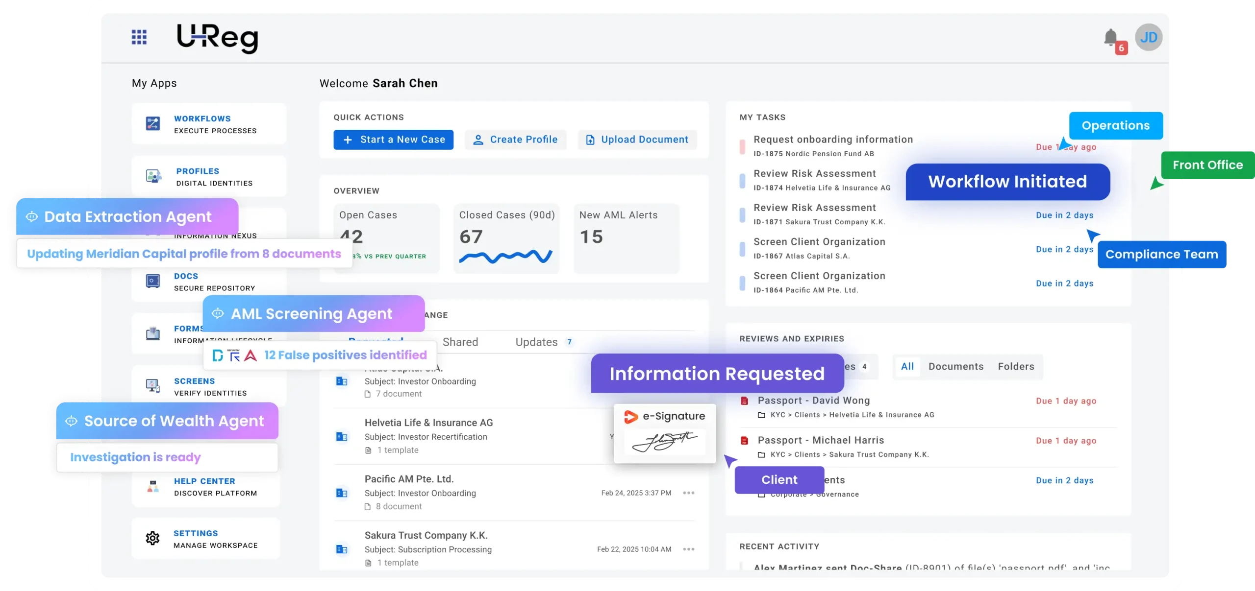The image size is (1255, 591).
Task: Open more options for Sakura Trust row
Action: click(688, 549)
